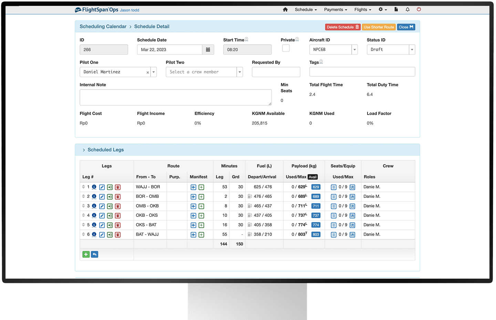Show info for leg 6 BAT - WAJJ

[94, 234]
